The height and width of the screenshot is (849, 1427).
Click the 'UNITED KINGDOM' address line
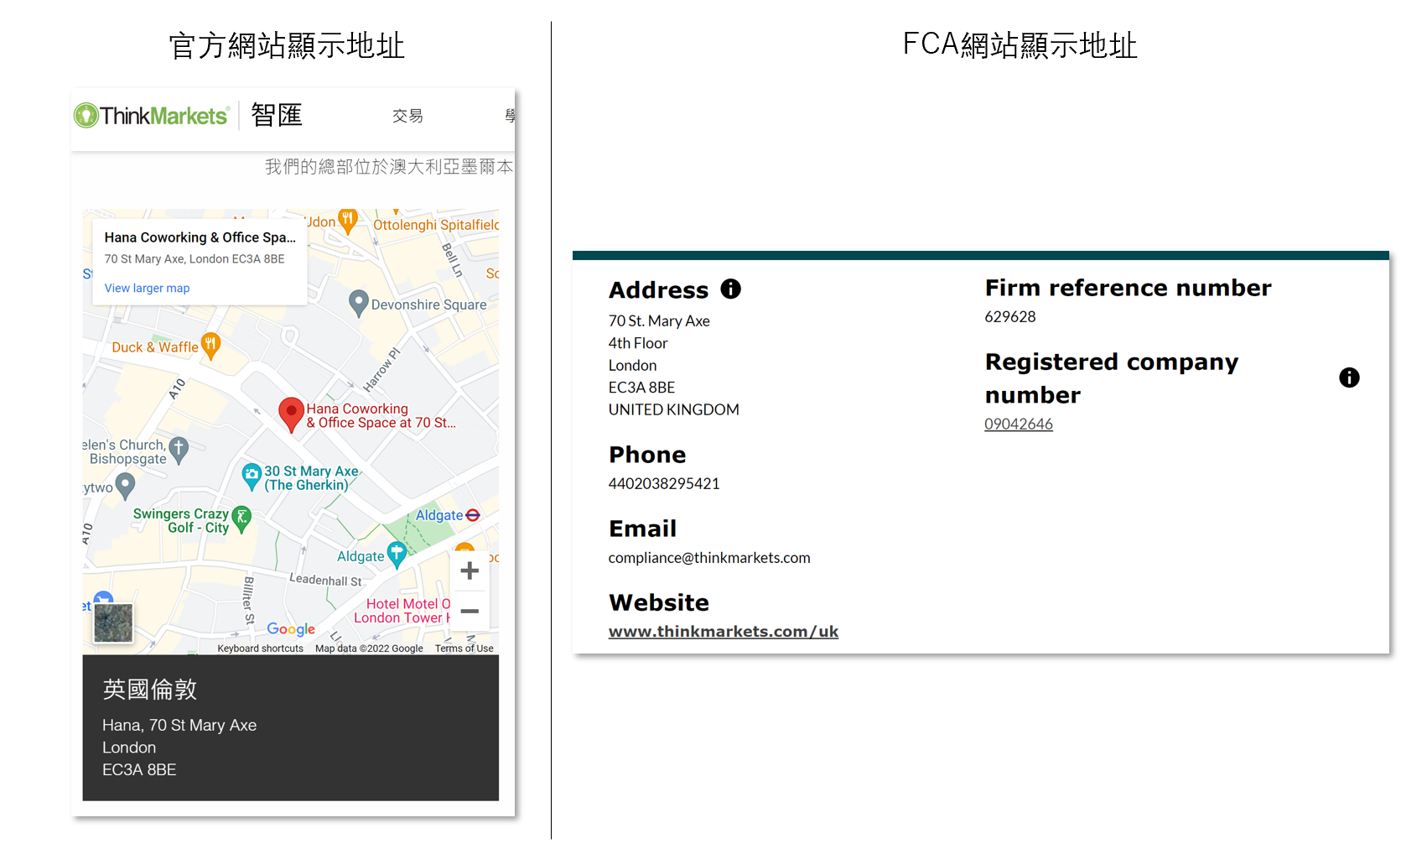coord(674,410)
